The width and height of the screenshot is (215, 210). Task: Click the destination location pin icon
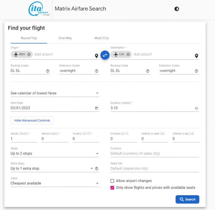(x=196, y=56)
